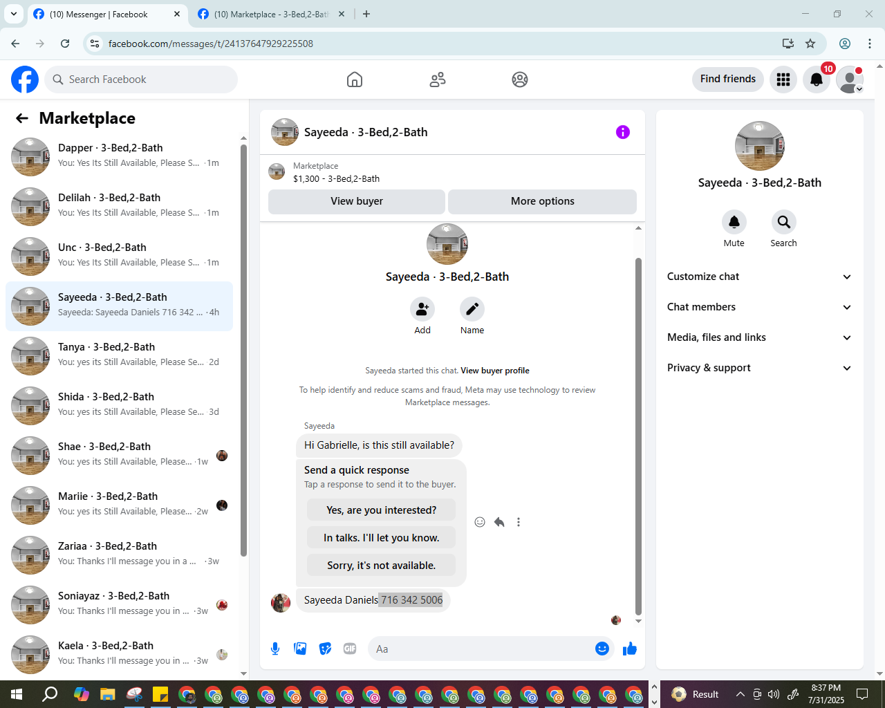Open File Explorer from taskbar
The height and width of the screenshot is (708, 885).
pos(107,694)
